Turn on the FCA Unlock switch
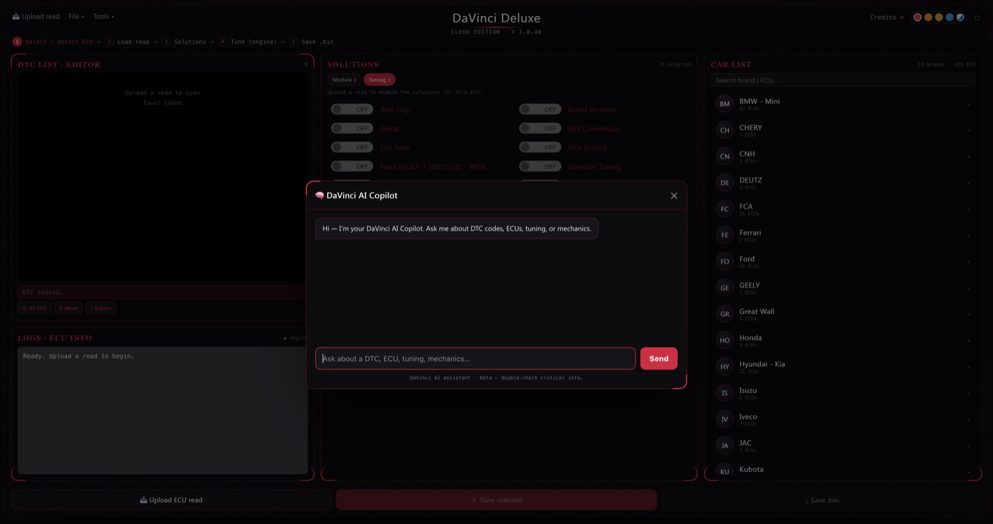 point(540,147)
